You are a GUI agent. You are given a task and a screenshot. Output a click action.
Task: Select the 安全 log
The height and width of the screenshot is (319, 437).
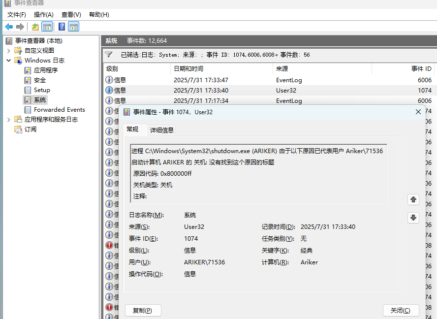[40, 80]
